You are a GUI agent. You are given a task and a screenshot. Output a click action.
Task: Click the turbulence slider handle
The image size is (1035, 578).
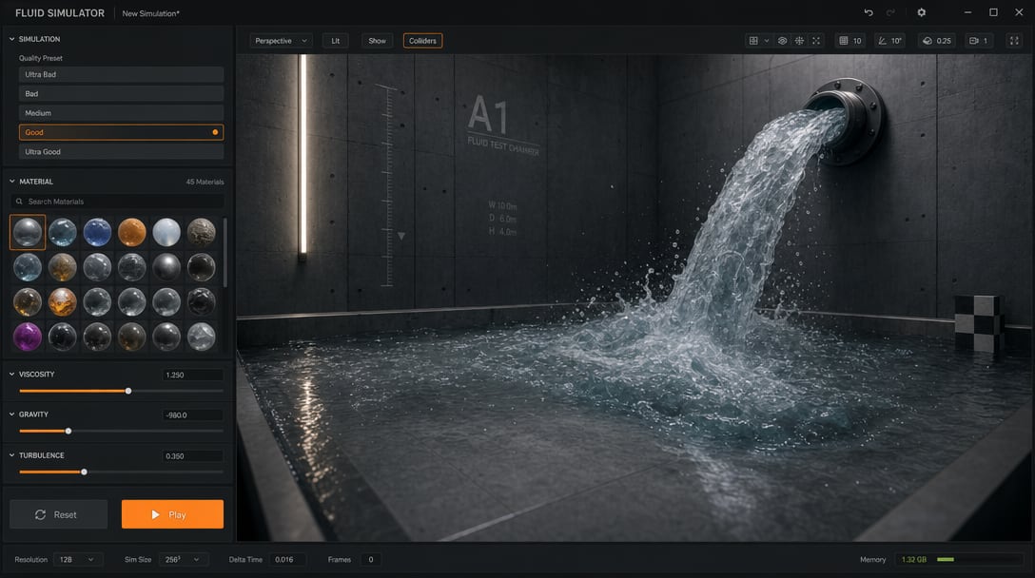click(84, 472)
